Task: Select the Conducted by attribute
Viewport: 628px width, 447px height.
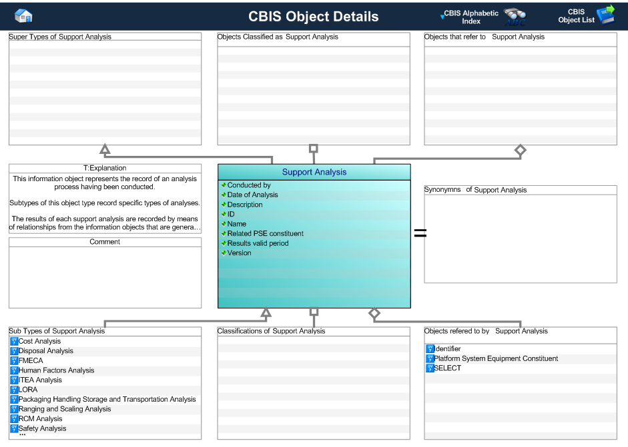Action: [249, 185]
